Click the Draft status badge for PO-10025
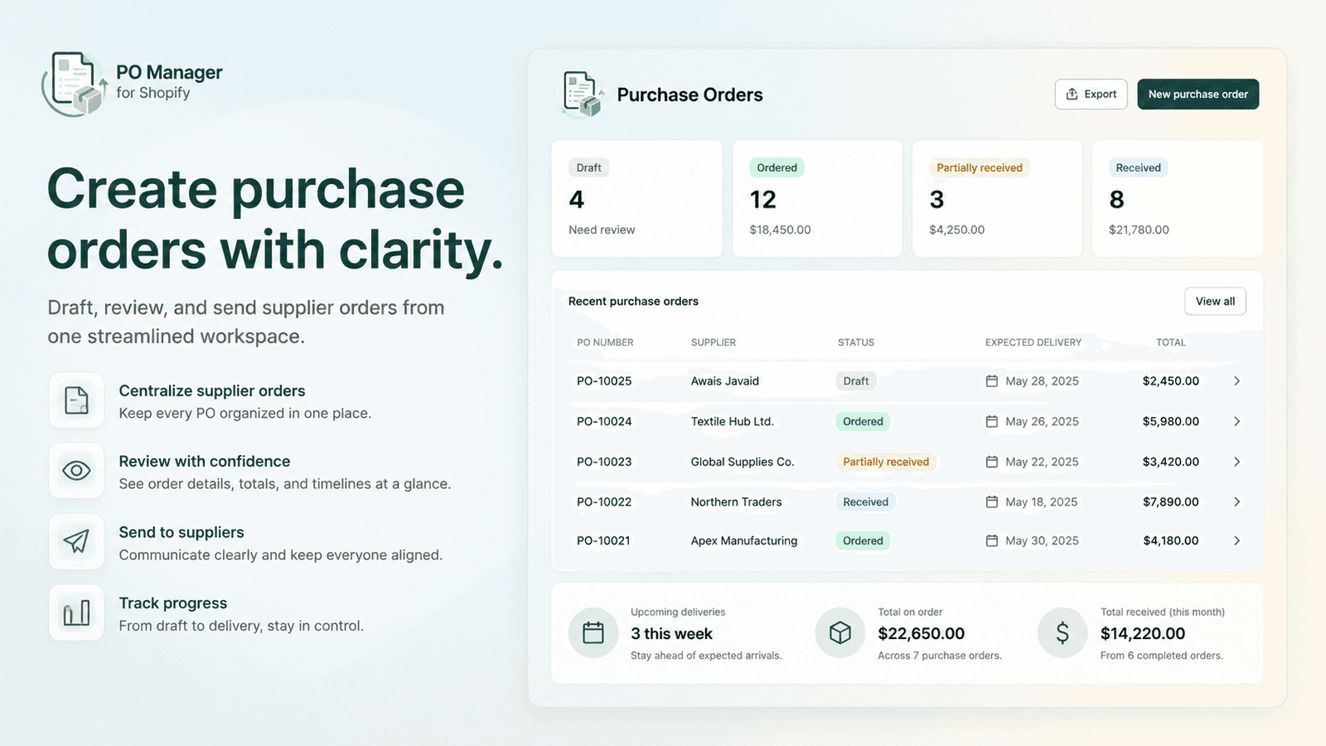The width and height of the screenshot is (1326, 746). point(856,381)
